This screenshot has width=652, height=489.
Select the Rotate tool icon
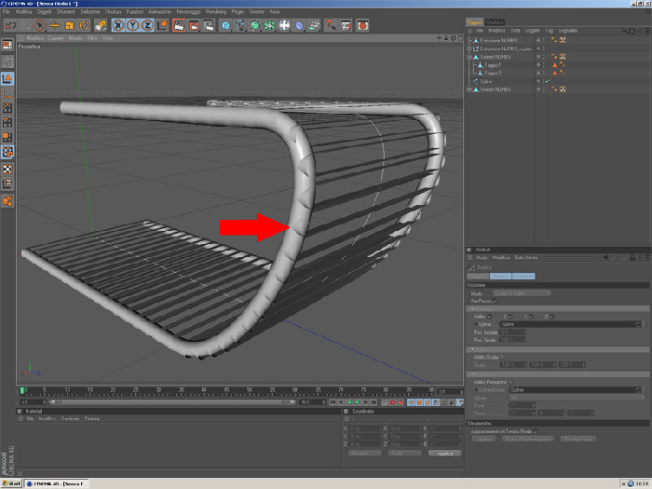(x=84, y=26)
